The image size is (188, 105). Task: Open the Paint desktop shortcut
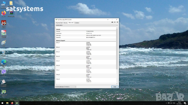(4, 43)
